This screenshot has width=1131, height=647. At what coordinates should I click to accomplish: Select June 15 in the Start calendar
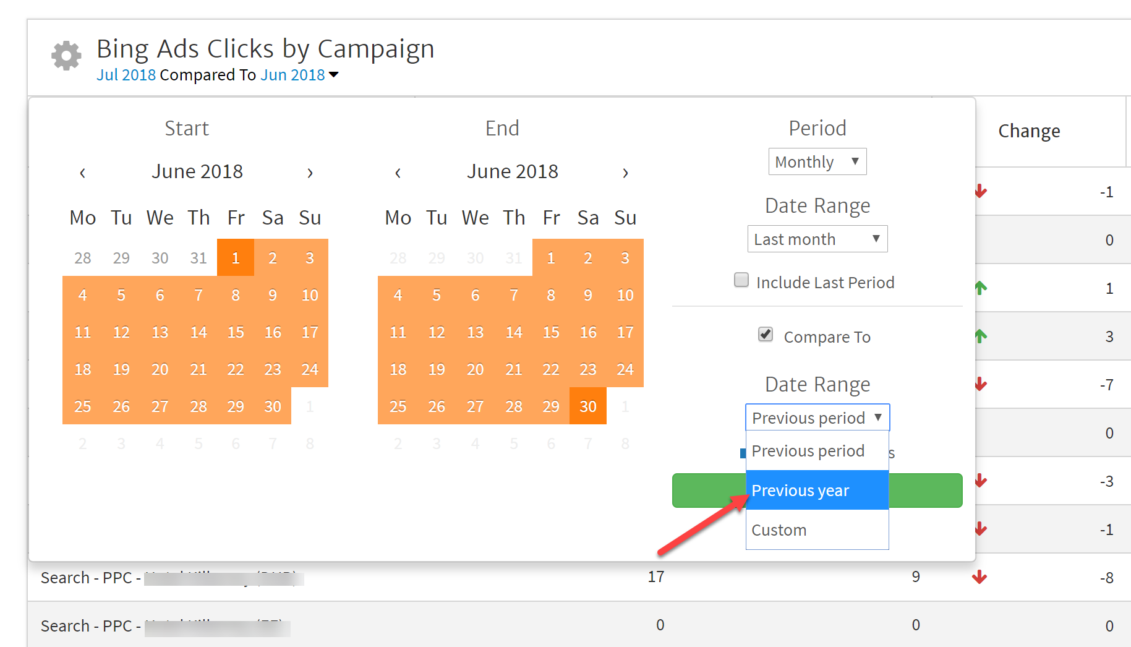(x=236, y=332)
